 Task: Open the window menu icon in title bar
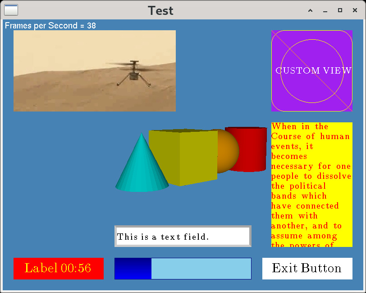coord(11,10)
